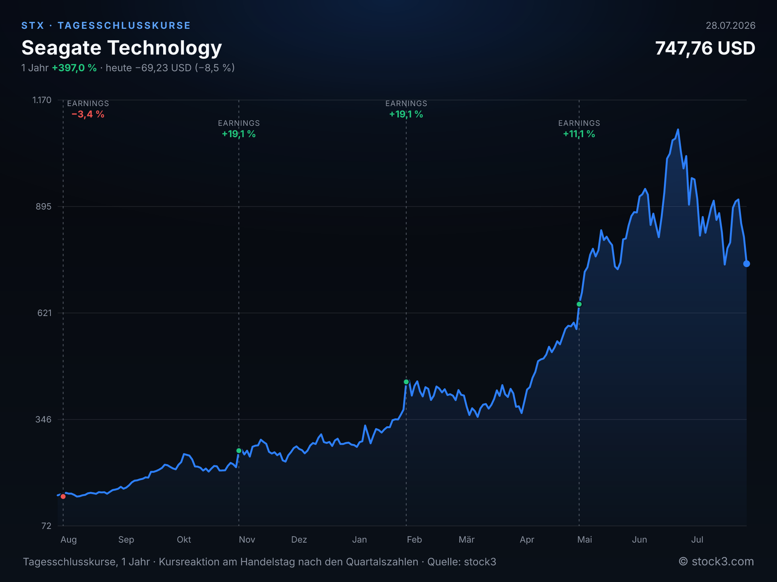Click the "+19,1 %" value above February
Viewport: 777px width, 582px height.
pyautogui.click(x=406, y=114)
